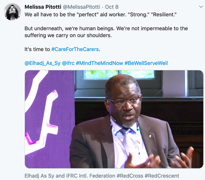Open the #RedCrescent hashtag in caption

(x=162, y=176)
